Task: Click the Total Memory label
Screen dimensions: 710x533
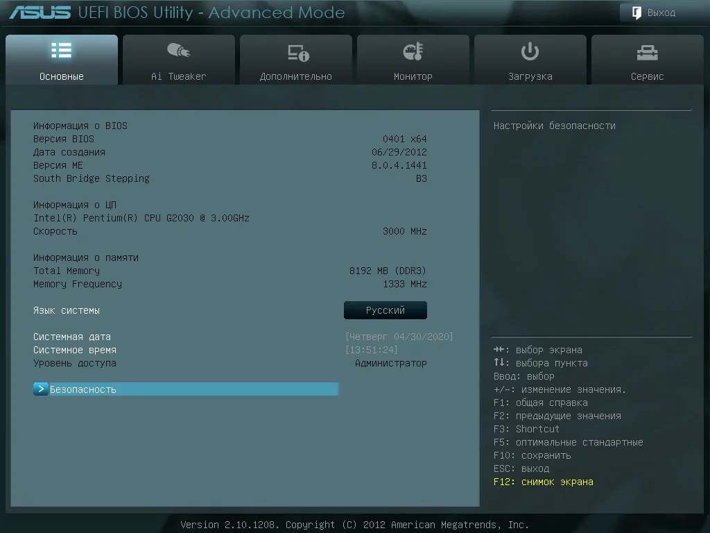Action: tap(67, 271)
